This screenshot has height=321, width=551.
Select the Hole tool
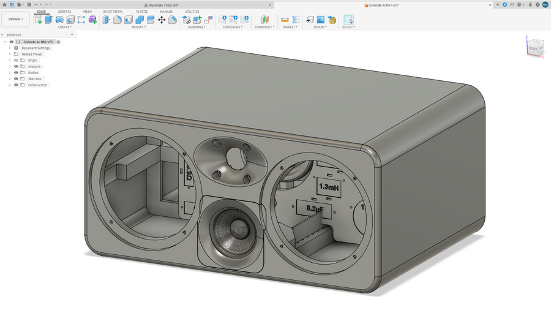pyautogui.click(x=70, y=20)
